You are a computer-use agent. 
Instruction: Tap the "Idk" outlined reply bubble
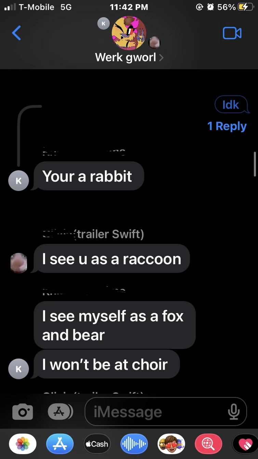point(231,105)
